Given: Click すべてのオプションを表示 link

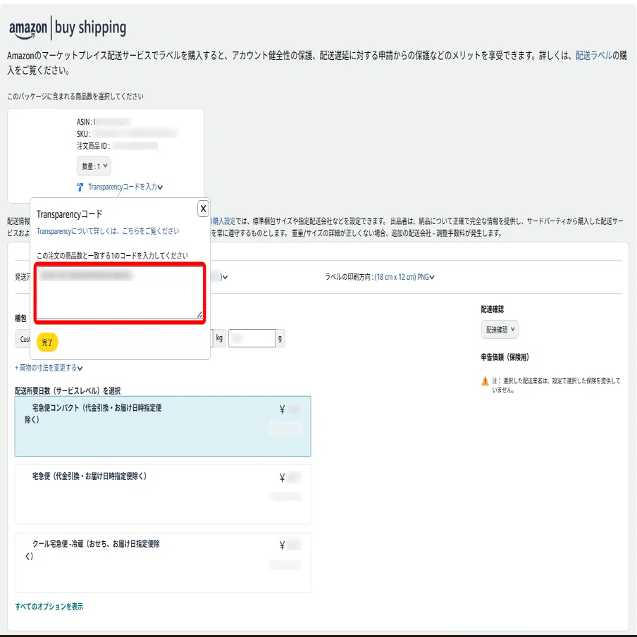Looking at the screenshot, I should tap(49, 606).
